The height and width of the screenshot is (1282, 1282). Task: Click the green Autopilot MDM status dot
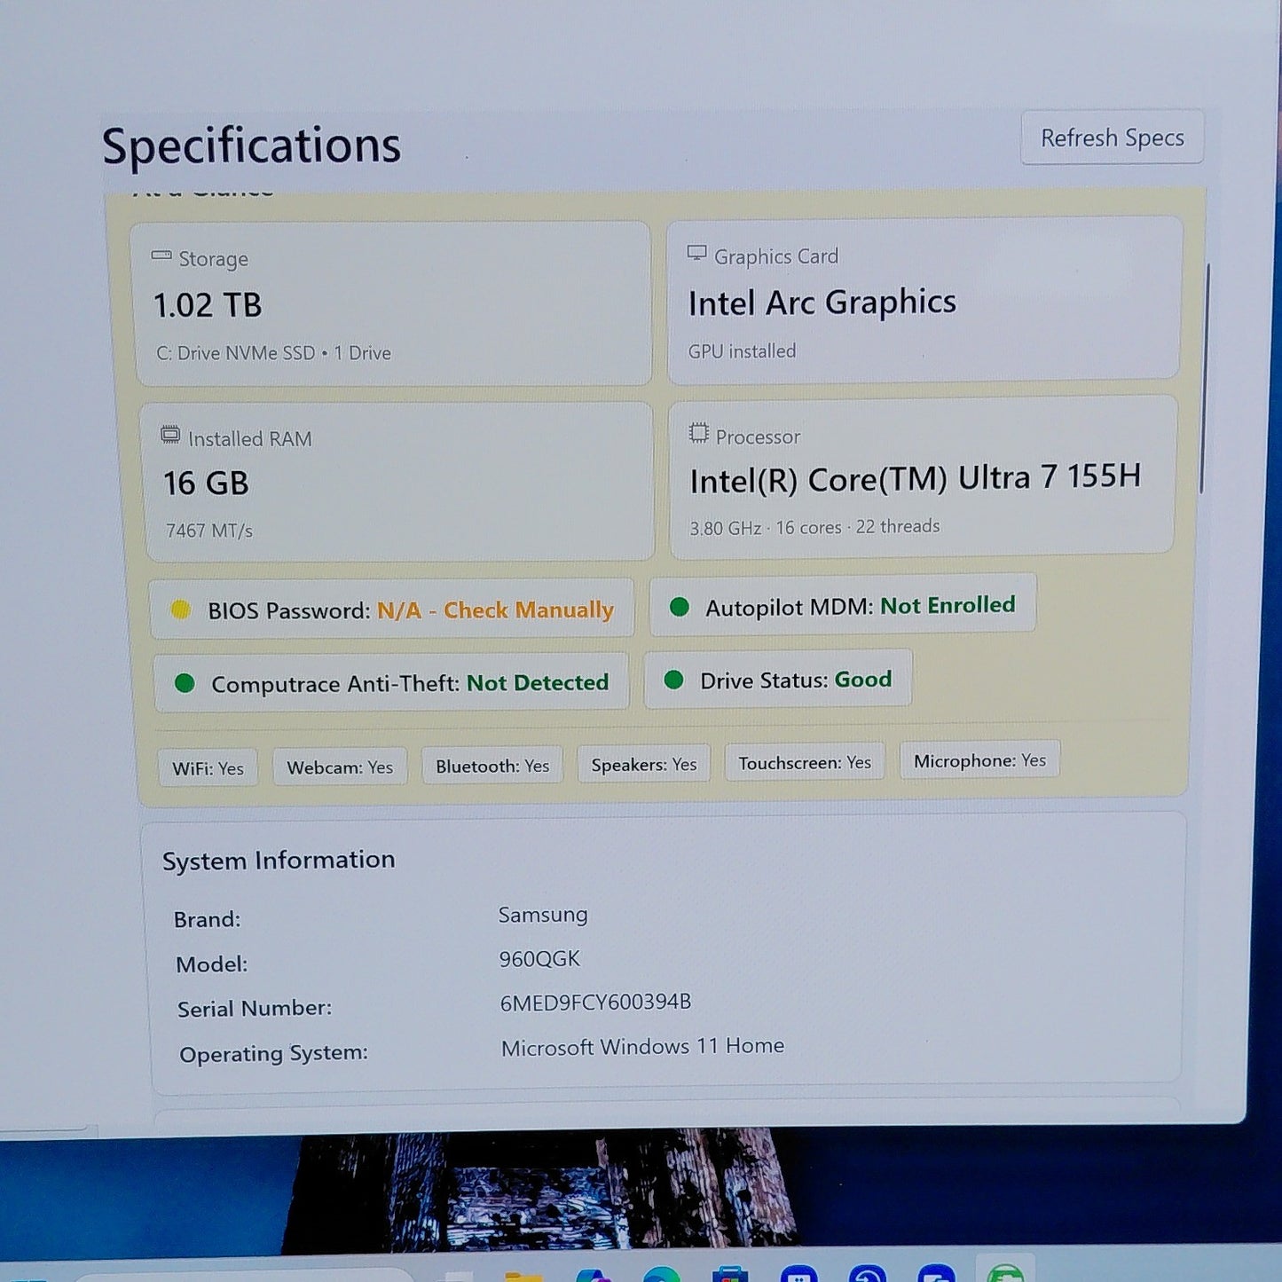click(680, 607)
